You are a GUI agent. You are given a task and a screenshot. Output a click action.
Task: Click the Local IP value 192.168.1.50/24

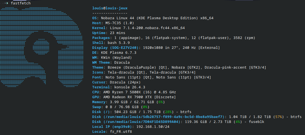point(153,127)
